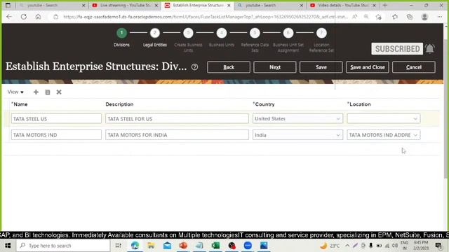Open Zoom app from taskbar
The width and height of the screenshot is (449, 252).
248,246
